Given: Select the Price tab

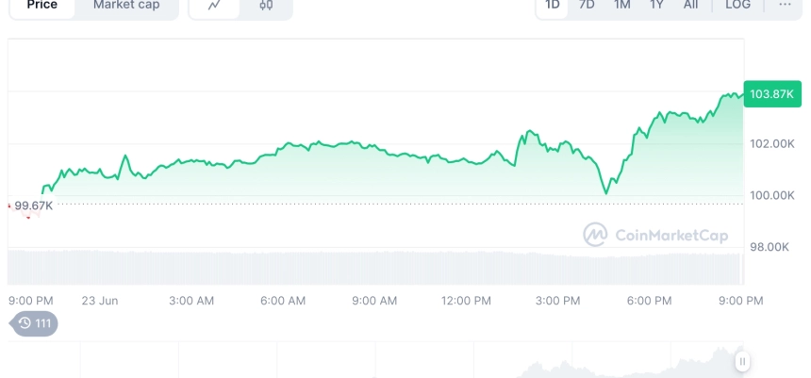Looking at the screenshot, I should [41, 5].
